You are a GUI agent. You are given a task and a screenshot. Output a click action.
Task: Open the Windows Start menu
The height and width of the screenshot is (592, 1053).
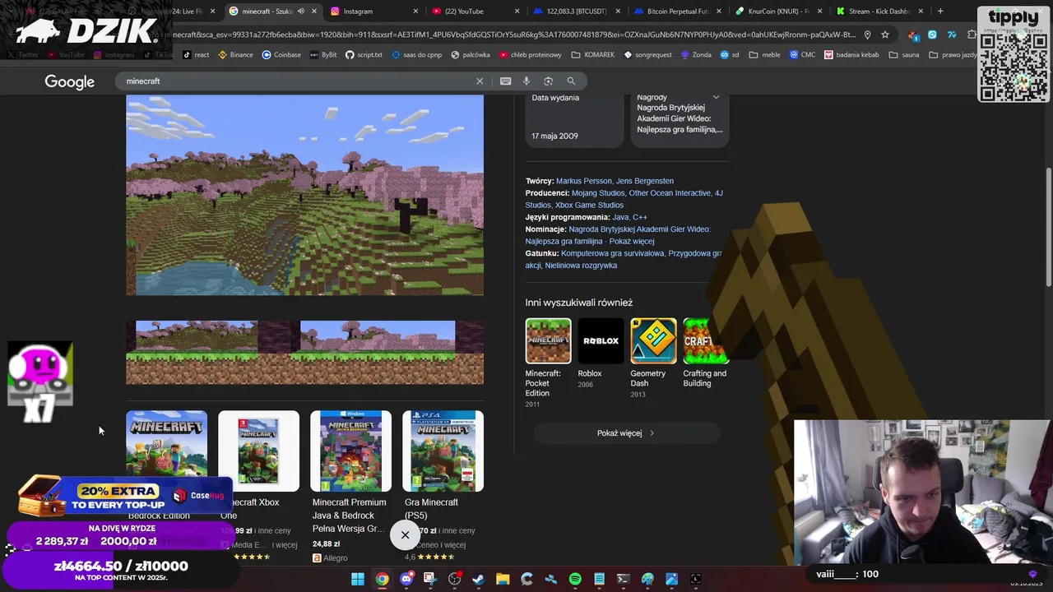click(358, 579)
